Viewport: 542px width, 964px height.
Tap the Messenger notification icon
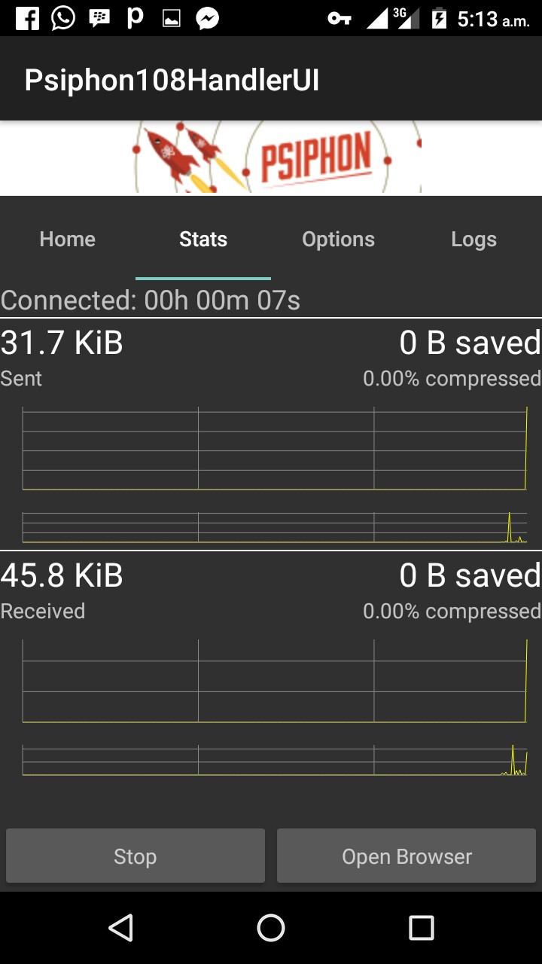(207, 19)
